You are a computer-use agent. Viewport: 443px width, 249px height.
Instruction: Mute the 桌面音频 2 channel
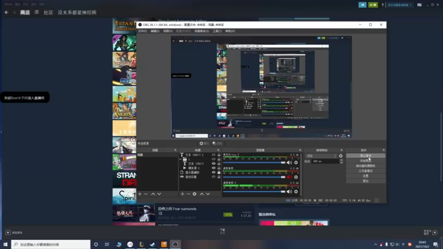click(289, 191)
